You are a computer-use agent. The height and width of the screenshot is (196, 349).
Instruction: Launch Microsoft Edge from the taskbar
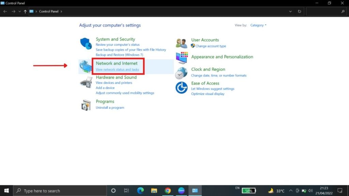click(x=140, y=191)
